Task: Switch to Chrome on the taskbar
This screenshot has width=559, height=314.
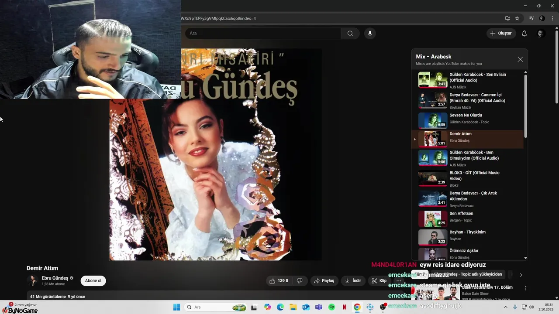Action: pyautogui.click(x=357, y=307)
